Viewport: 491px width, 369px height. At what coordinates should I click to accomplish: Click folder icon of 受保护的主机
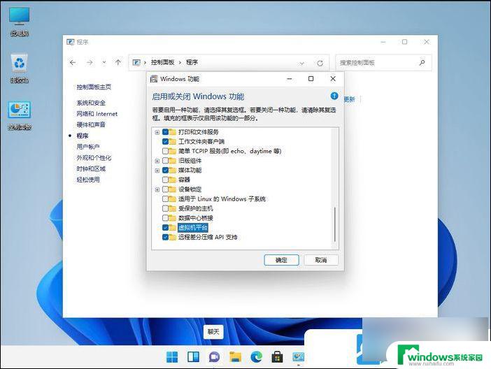pyautogui.click(x=173, y=208)
